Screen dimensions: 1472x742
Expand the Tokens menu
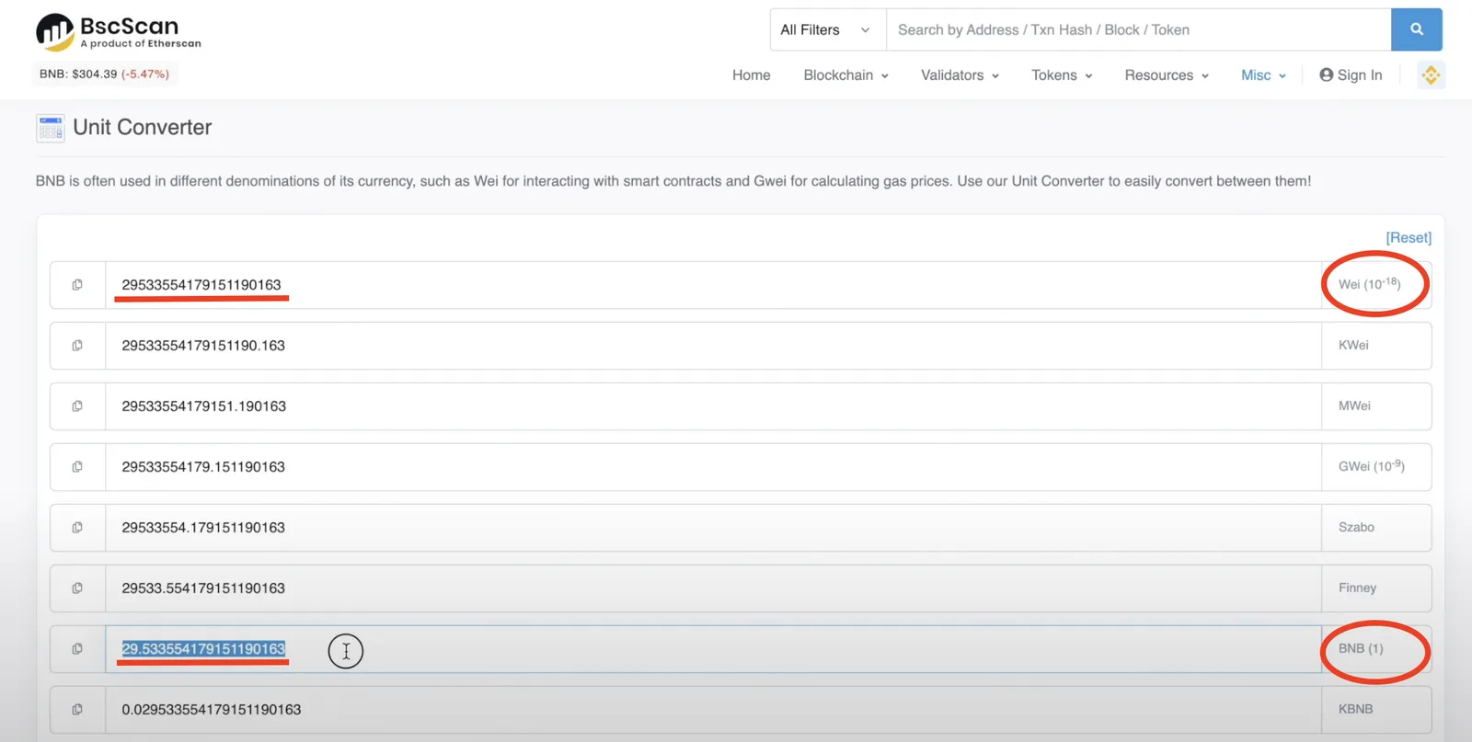point(1062,75)
